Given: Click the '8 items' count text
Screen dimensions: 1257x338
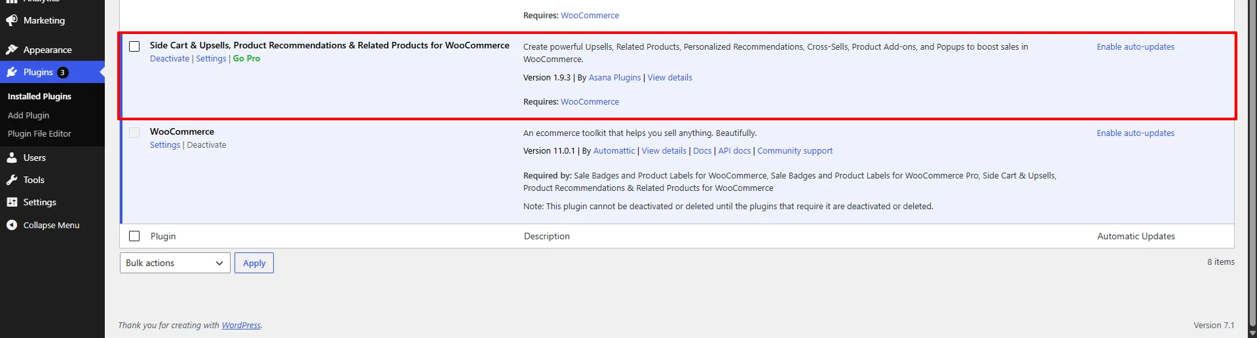Looking at the screenshot, I should pos(1221,262).
